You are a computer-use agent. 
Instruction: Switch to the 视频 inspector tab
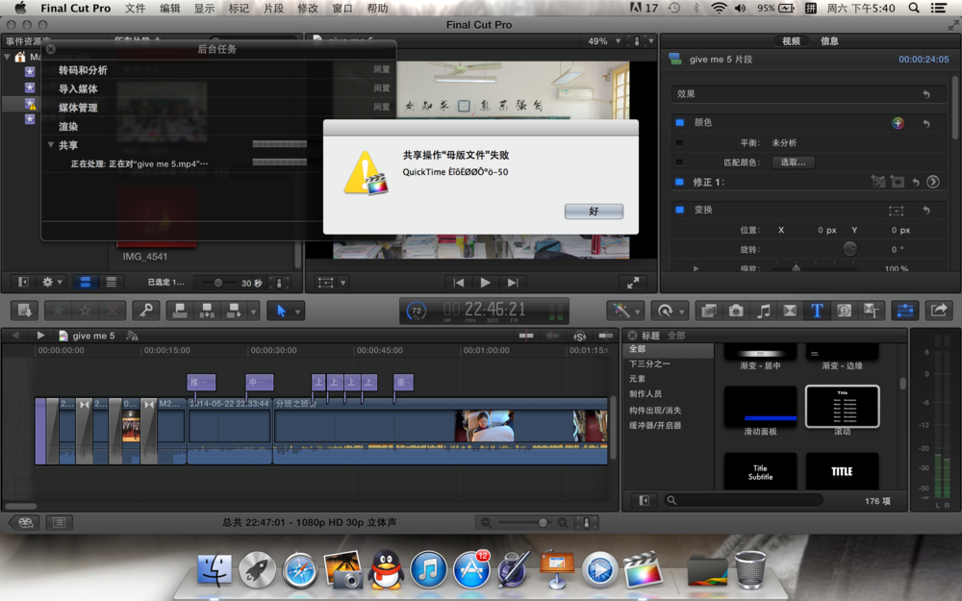pyautogui.click(x=791, y=41)
